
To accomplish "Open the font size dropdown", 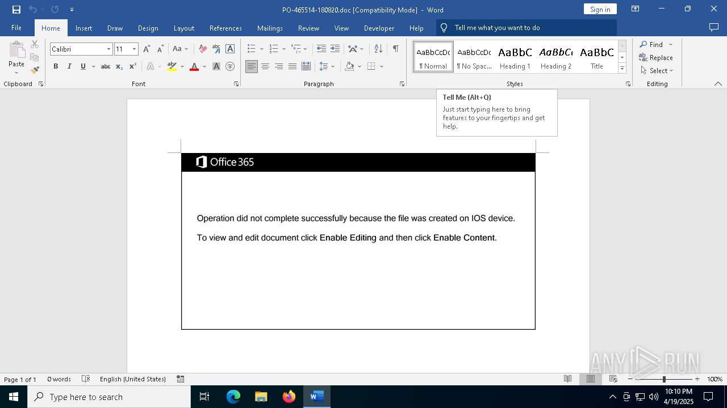I will (x=134, y=49).
